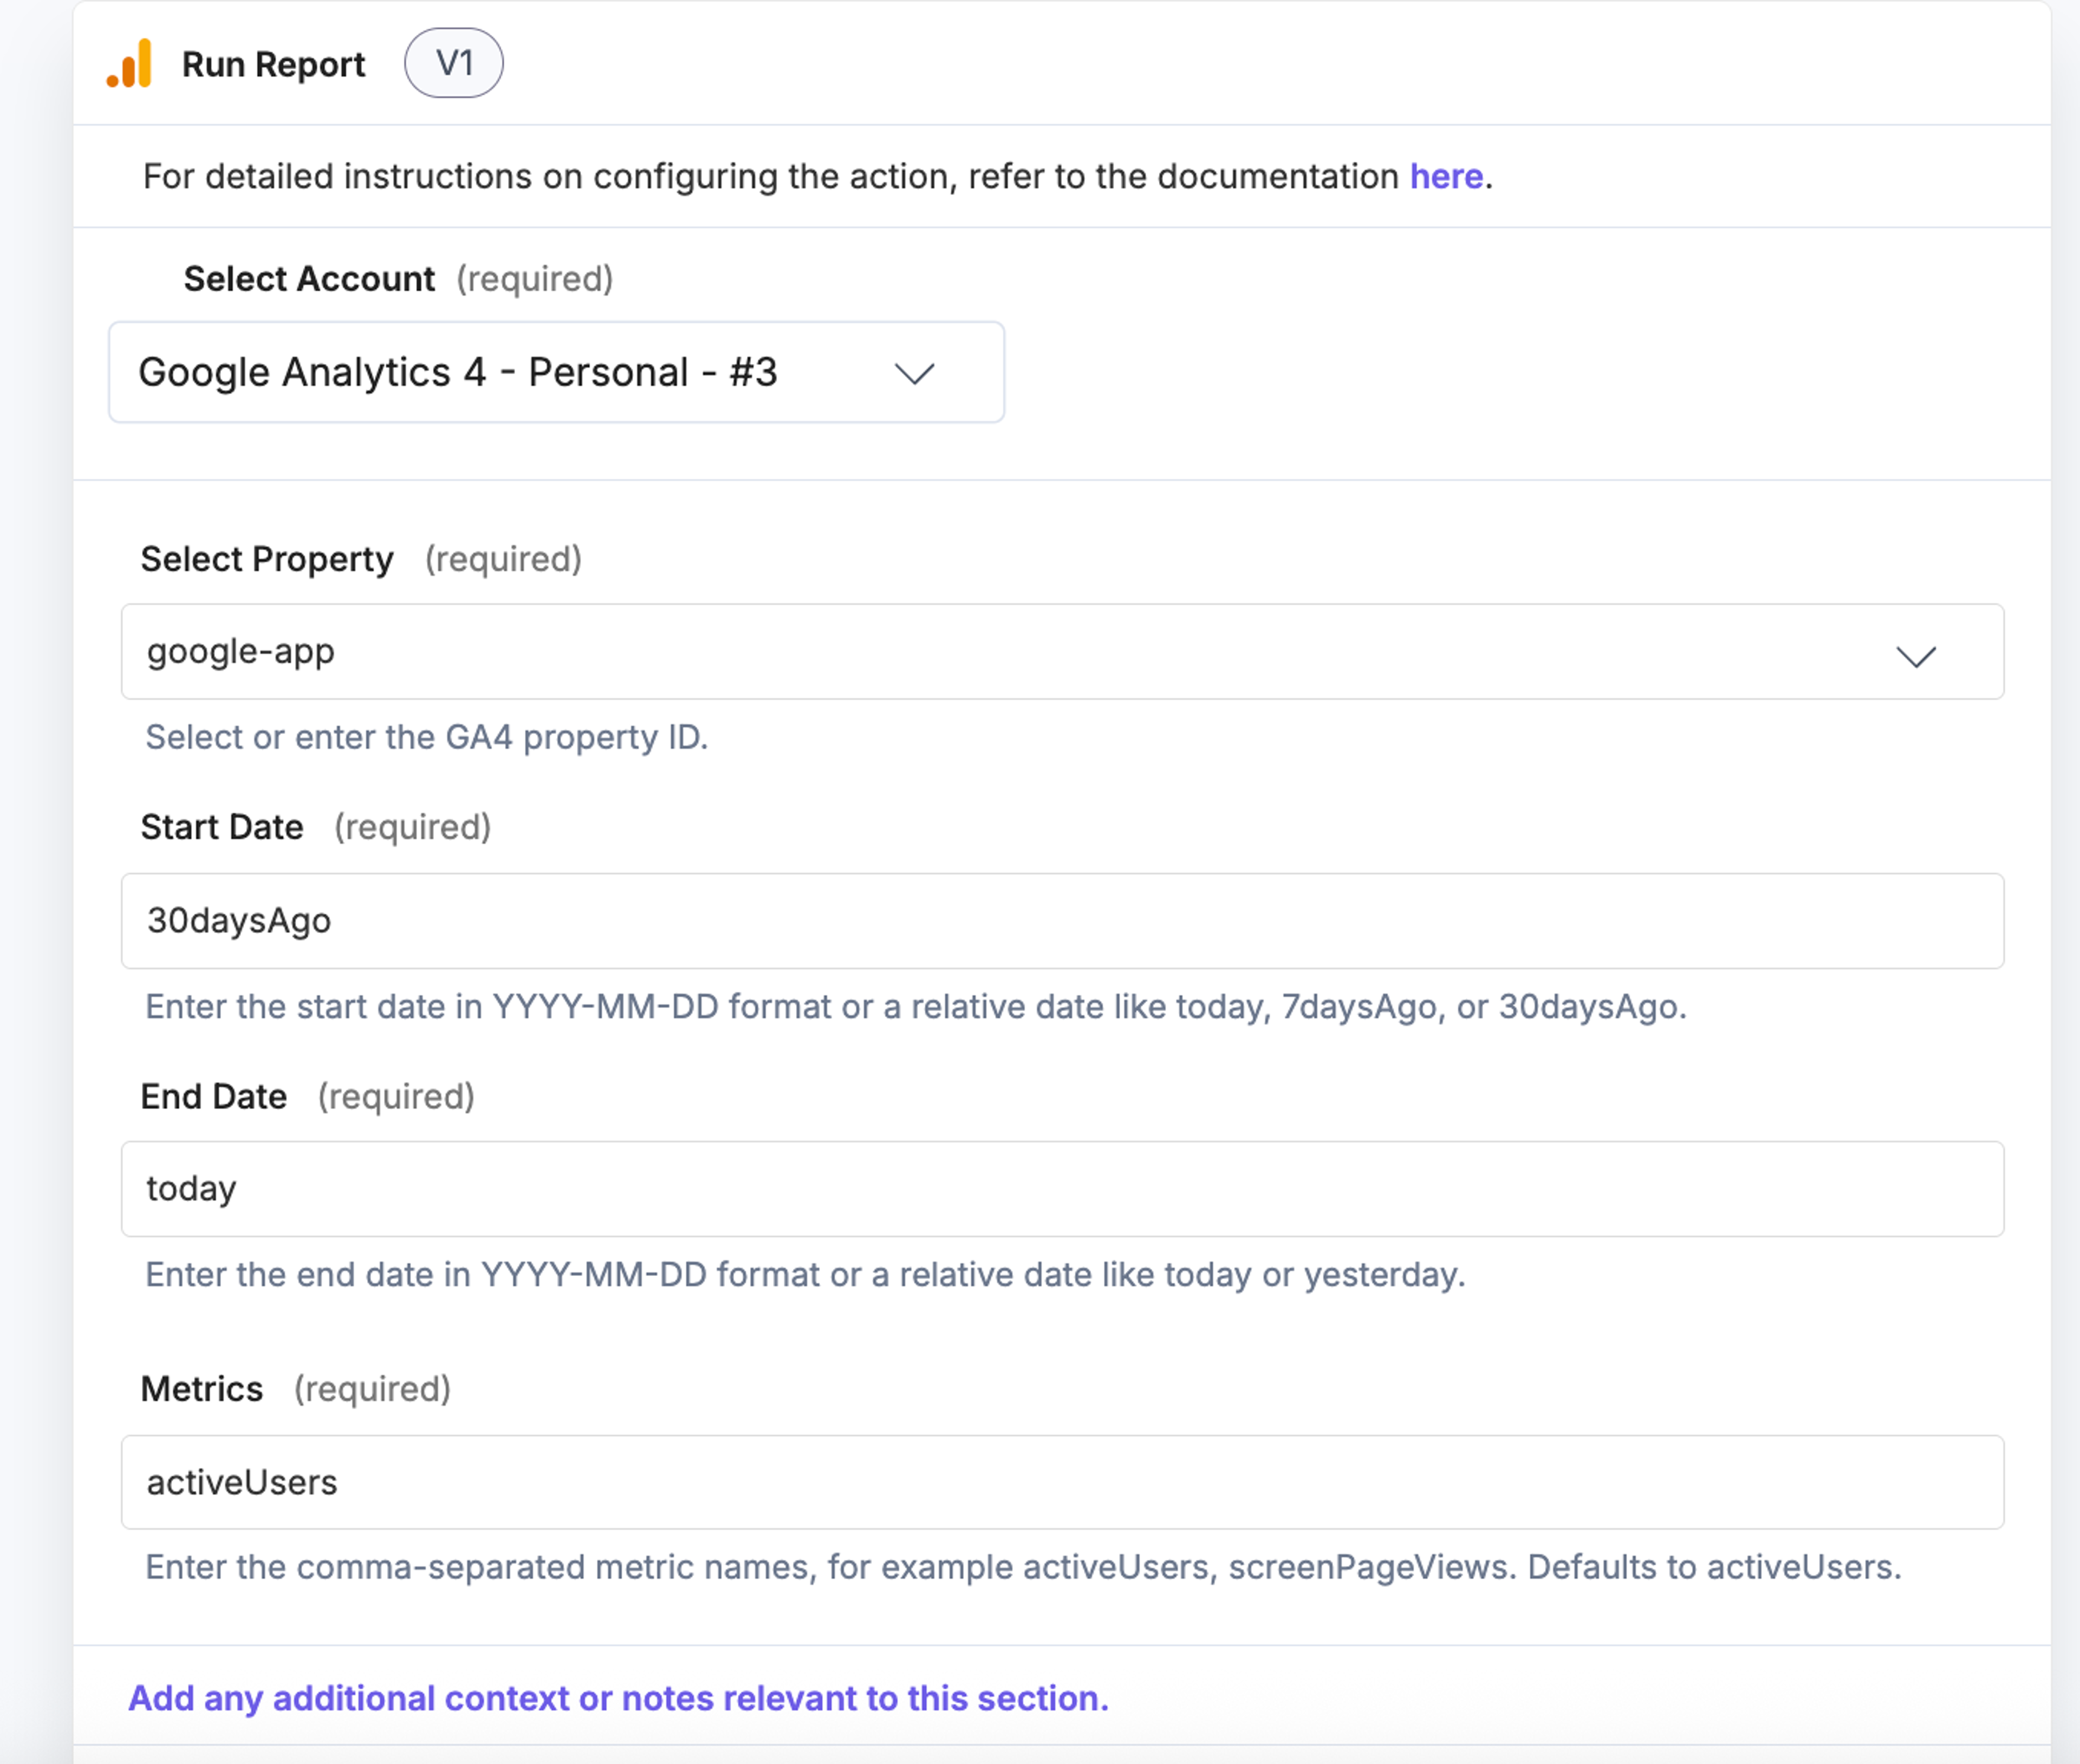Click the 'Select Property' label

click(x=267, y=559)
